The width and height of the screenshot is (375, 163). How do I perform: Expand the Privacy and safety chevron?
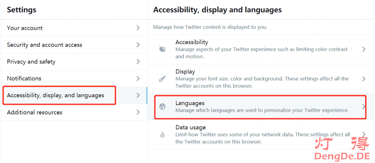click(138, 61)
